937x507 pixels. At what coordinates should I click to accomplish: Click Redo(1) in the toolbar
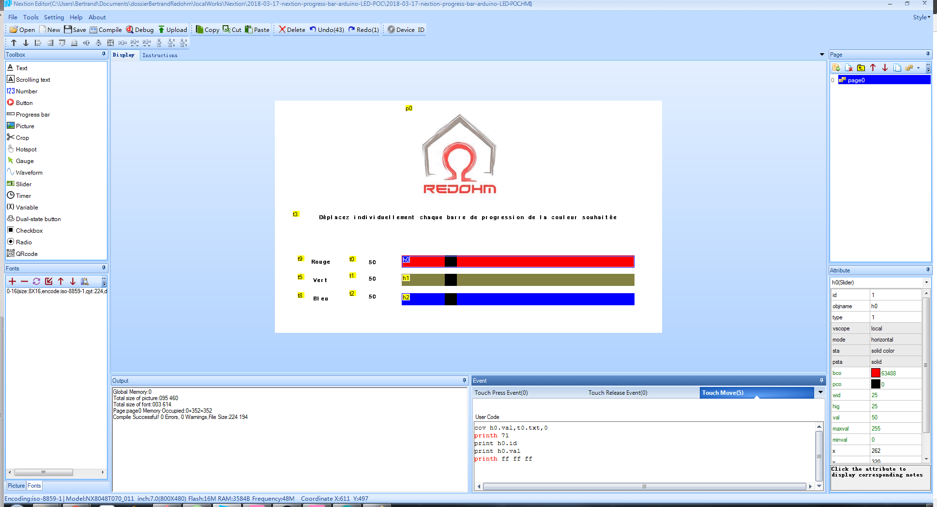363,30
